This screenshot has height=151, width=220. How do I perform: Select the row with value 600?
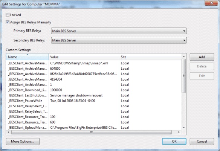94,122
